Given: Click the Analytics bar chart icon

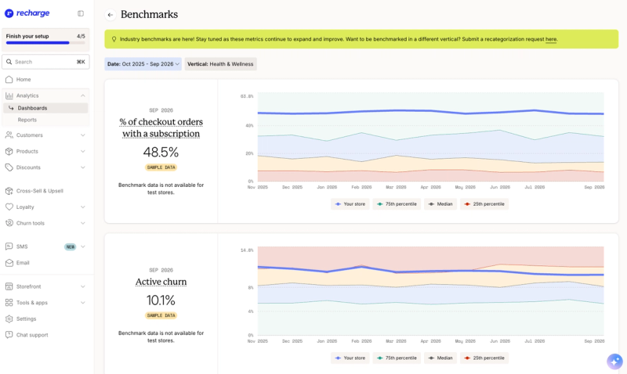Looking at the screenshot, I should coord(9,95).
